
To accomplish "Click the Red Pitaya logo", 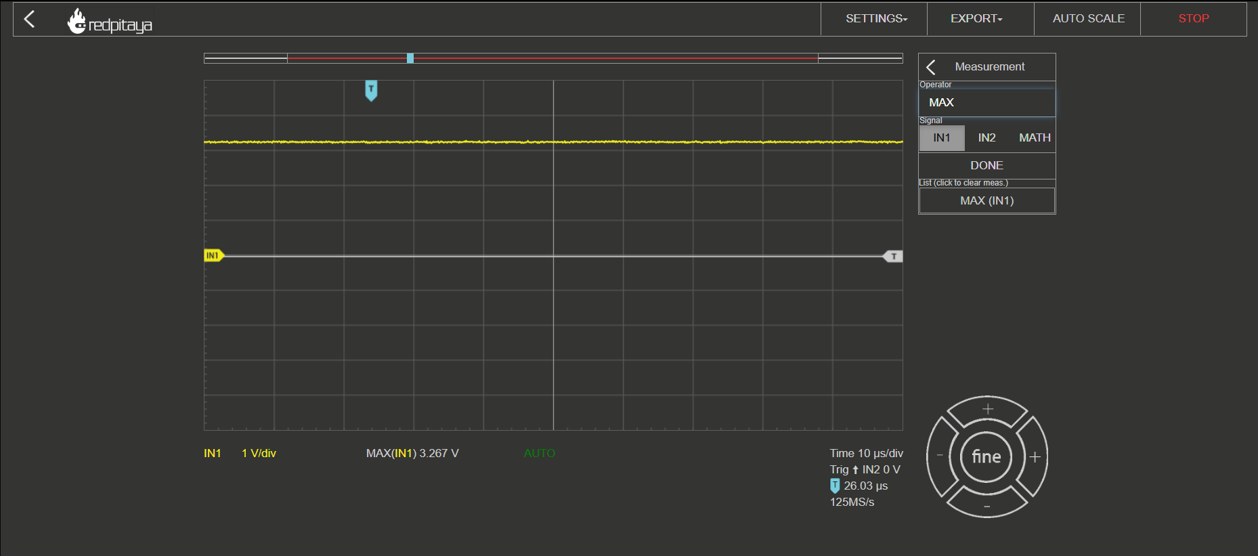I will coord(110,22).
